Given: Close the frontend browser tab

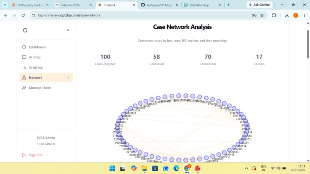Looking at the screenshot, I should [x=133, y=5].
